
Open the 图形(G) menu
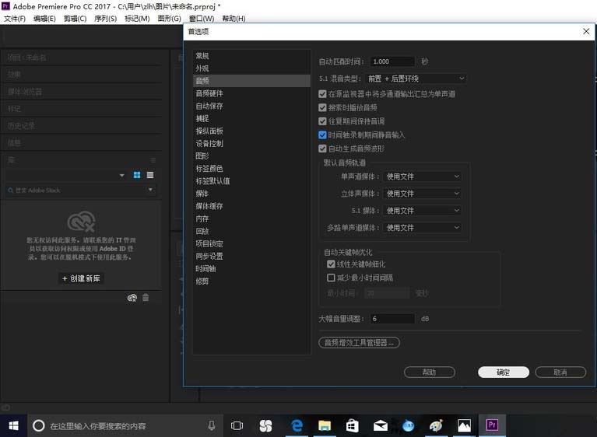pos(169,19)
